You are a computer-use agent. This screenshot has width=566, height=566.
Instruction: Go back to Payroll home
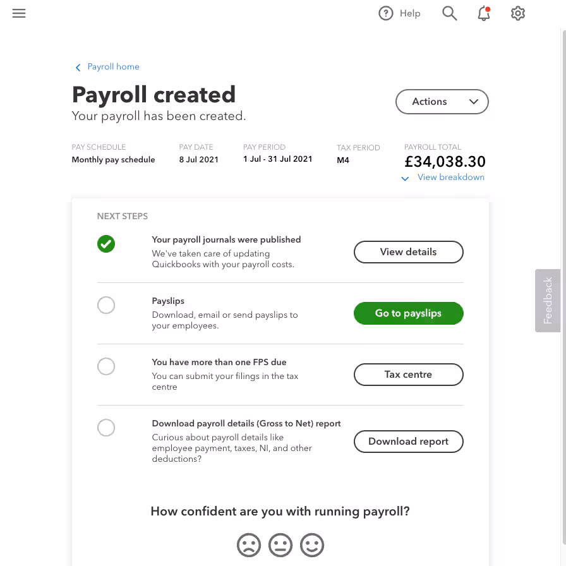tap(113, 67)
